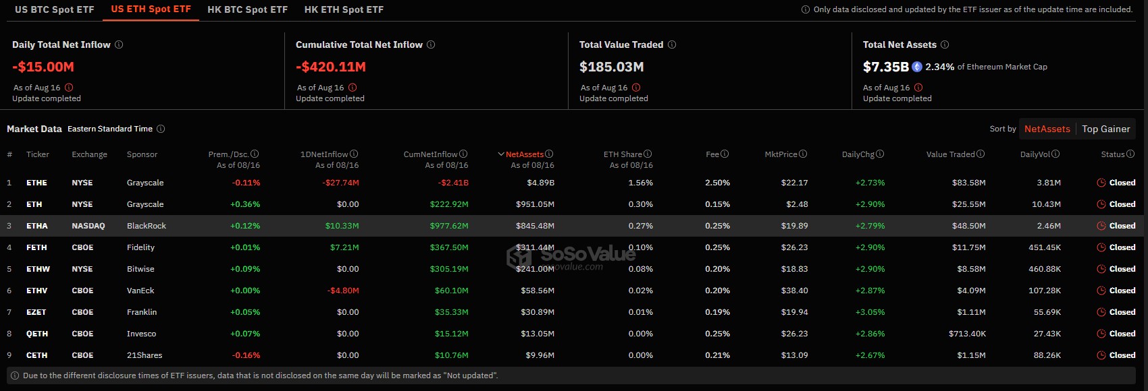Image resolution: width=1148 pixels, height=391 pixels.
Task: Click the red alert icon under Cumulative Total Net Inflow date
Action: pyautogui.click(x=353, y=88)
